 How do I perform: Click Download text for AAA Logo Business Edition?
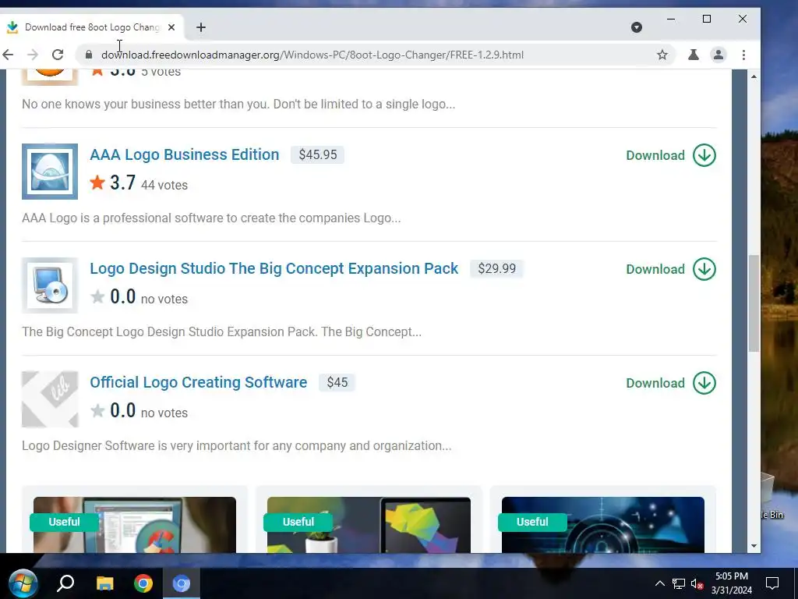[x=655, y=155]
